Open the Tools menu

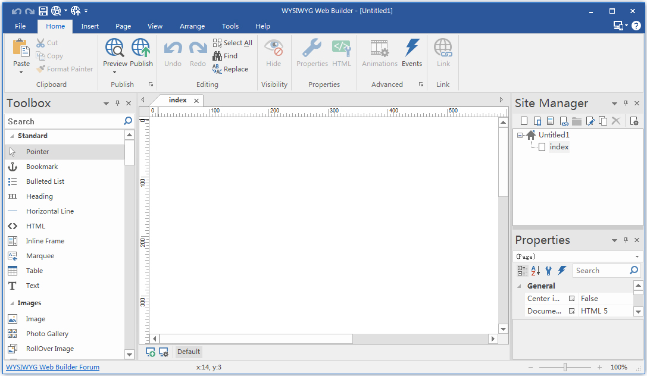[230, 26]
